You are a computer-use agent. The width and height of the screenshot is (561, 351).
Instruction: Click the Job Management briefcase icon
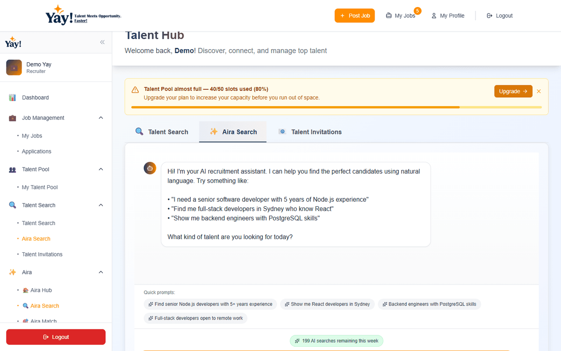[x=13, y=117]
